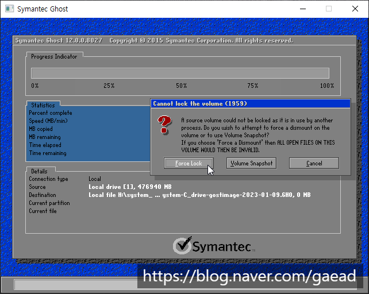Click the Symantec Ghost title bar icon

pos(9,9)
